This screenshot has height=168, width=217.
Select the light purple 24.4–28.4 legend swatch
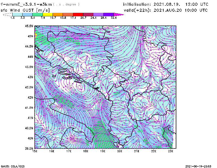[98, 14]
